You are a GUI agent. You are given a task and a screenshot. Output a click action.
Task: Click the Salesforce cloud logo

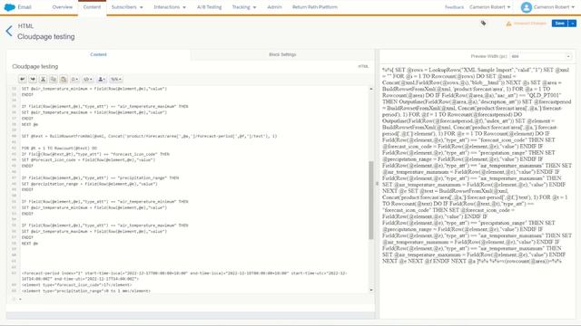click(9, 7)
